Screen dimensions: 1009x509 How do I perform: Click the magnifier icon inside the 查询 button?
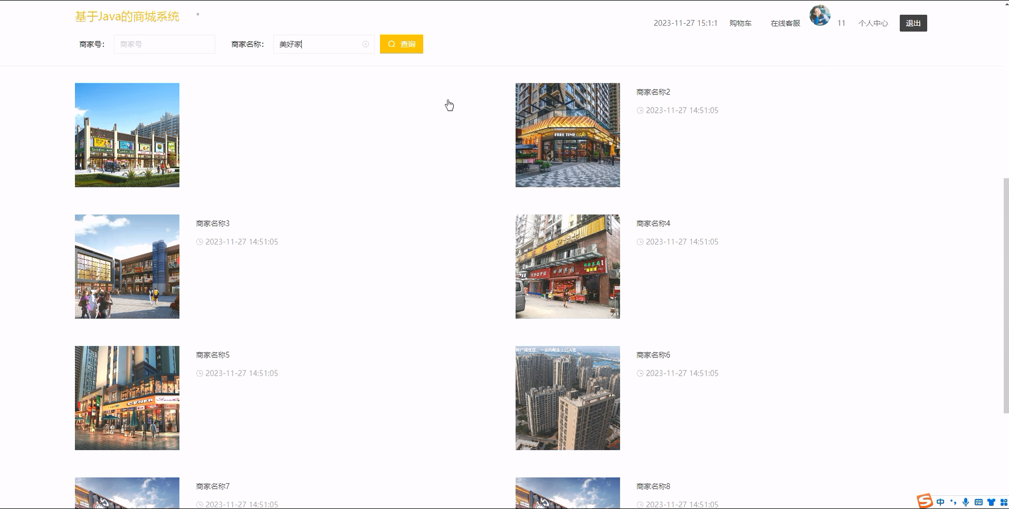(391, 44)
